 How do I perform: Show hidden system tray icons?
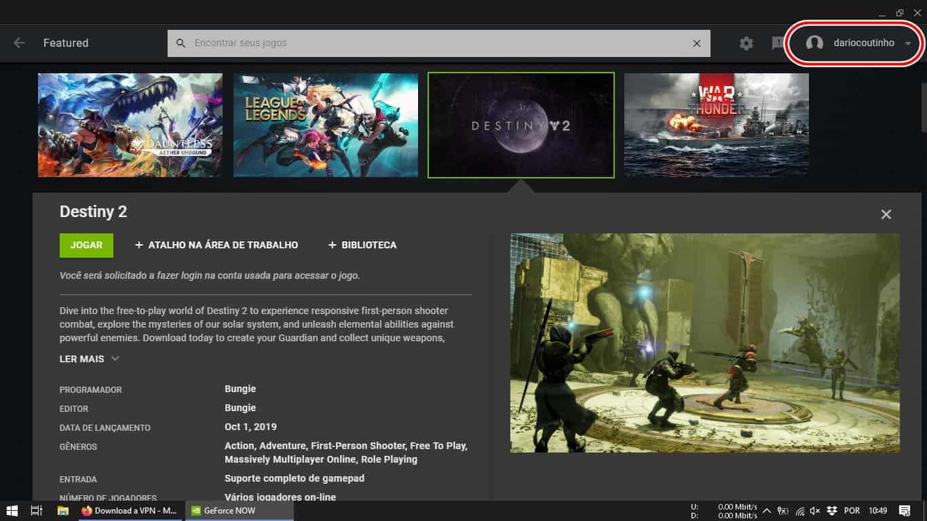pos(766,511)
